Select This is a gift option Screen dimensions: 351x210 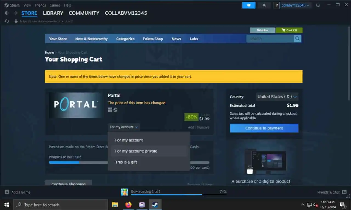[x=149, y=162]
